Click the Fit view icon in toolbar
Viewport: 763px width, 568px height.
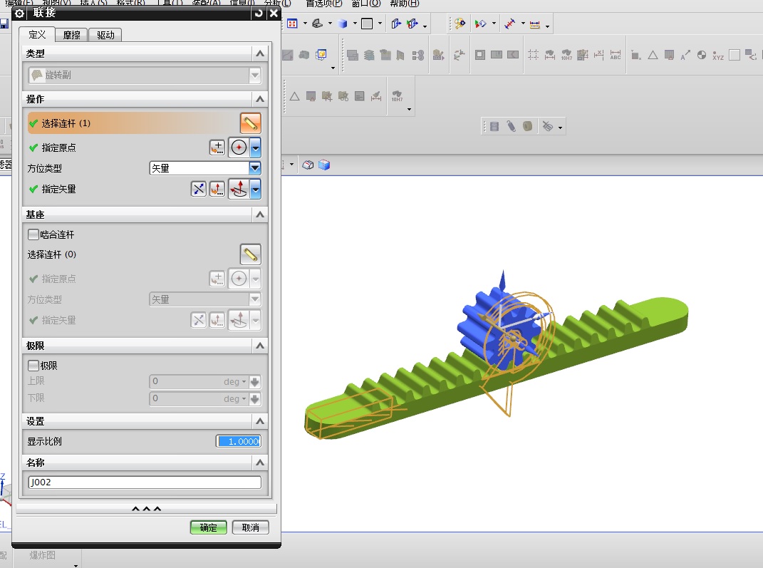click(x=292, y=24)
